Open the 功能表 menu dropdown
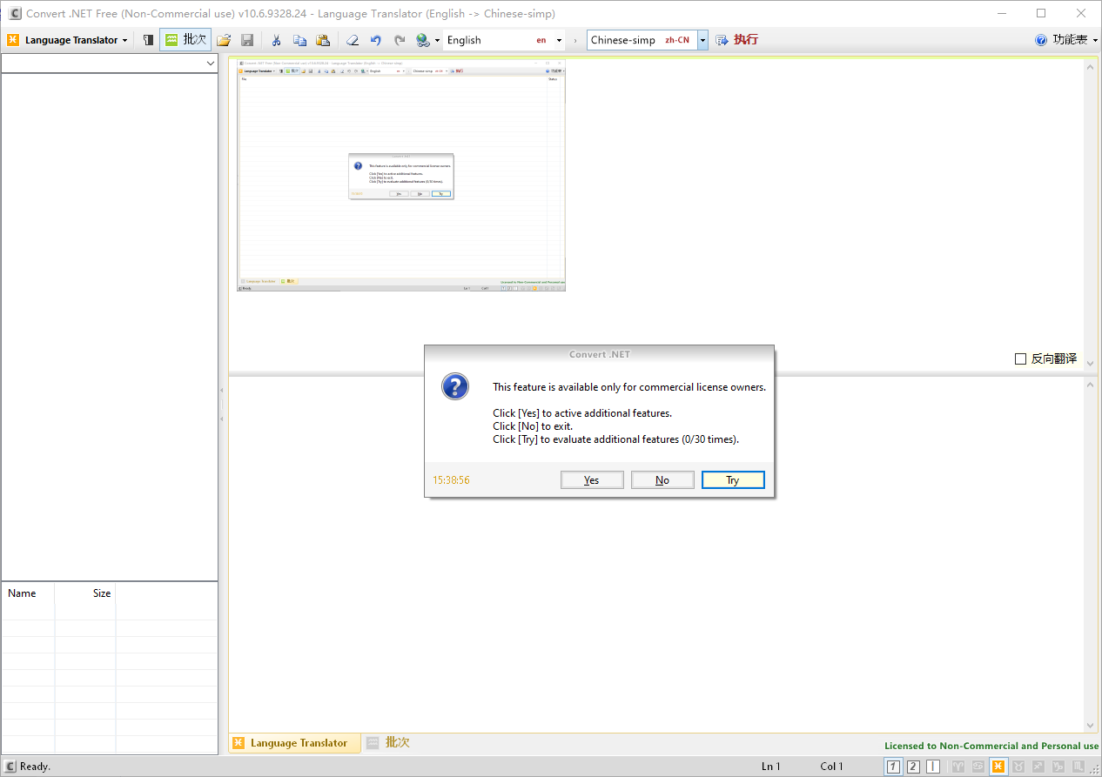Screen dimensions: 1102x777 pos(1069,39)
